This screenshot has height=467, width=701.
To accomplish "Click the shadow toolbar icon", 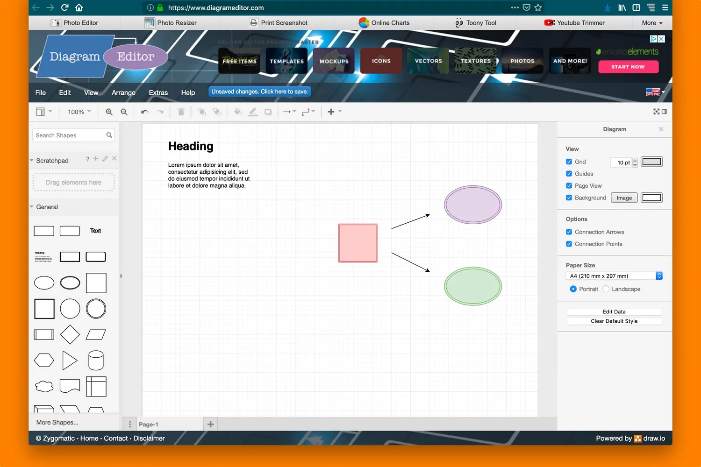I will coord(268,112).
